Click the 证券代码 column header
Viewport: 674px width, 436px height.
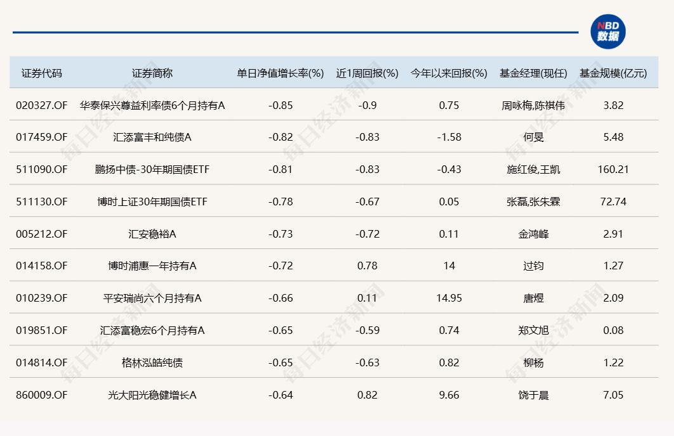pyautogui.click(x=42, y=73)
